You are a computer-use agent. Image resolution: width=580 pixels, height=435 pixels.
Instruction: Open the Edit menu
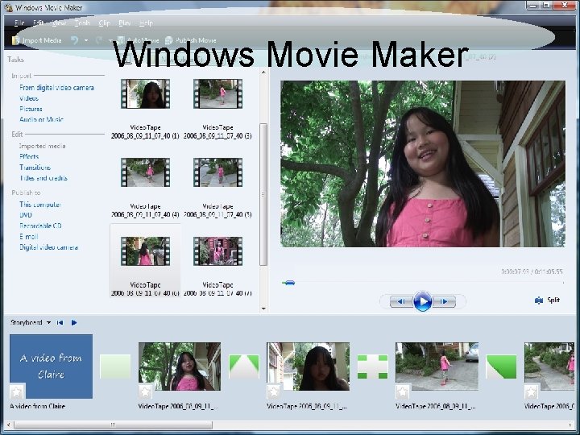tap(39, 23)
